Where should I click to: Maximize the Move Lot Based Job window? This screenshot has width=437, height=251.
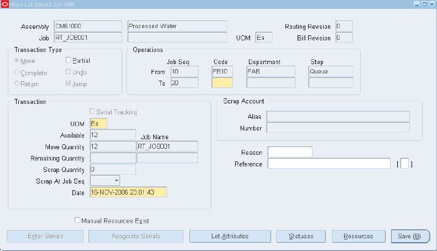point(424,4)
